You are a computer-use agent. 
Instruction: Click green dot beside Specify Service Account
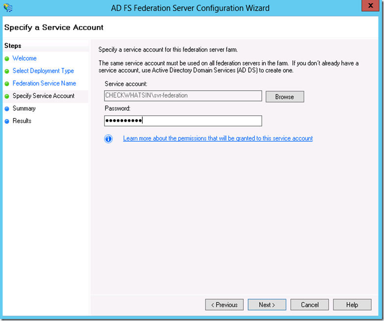tap(7, 96)
